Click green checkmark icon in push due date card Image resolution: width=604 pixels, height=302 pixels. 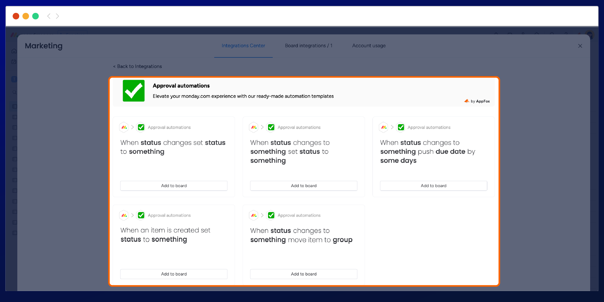click(x=401, y=127)
